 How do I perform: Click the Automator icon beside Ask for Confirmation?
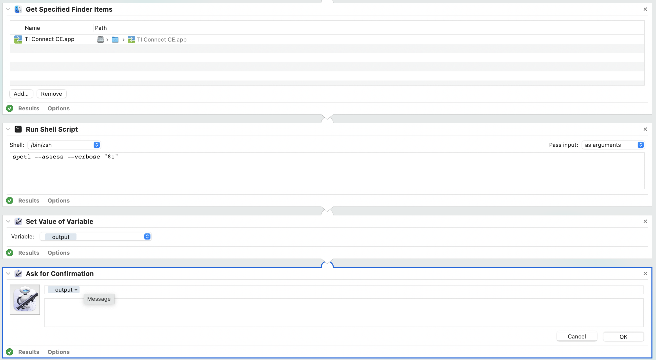coord(18,273)
